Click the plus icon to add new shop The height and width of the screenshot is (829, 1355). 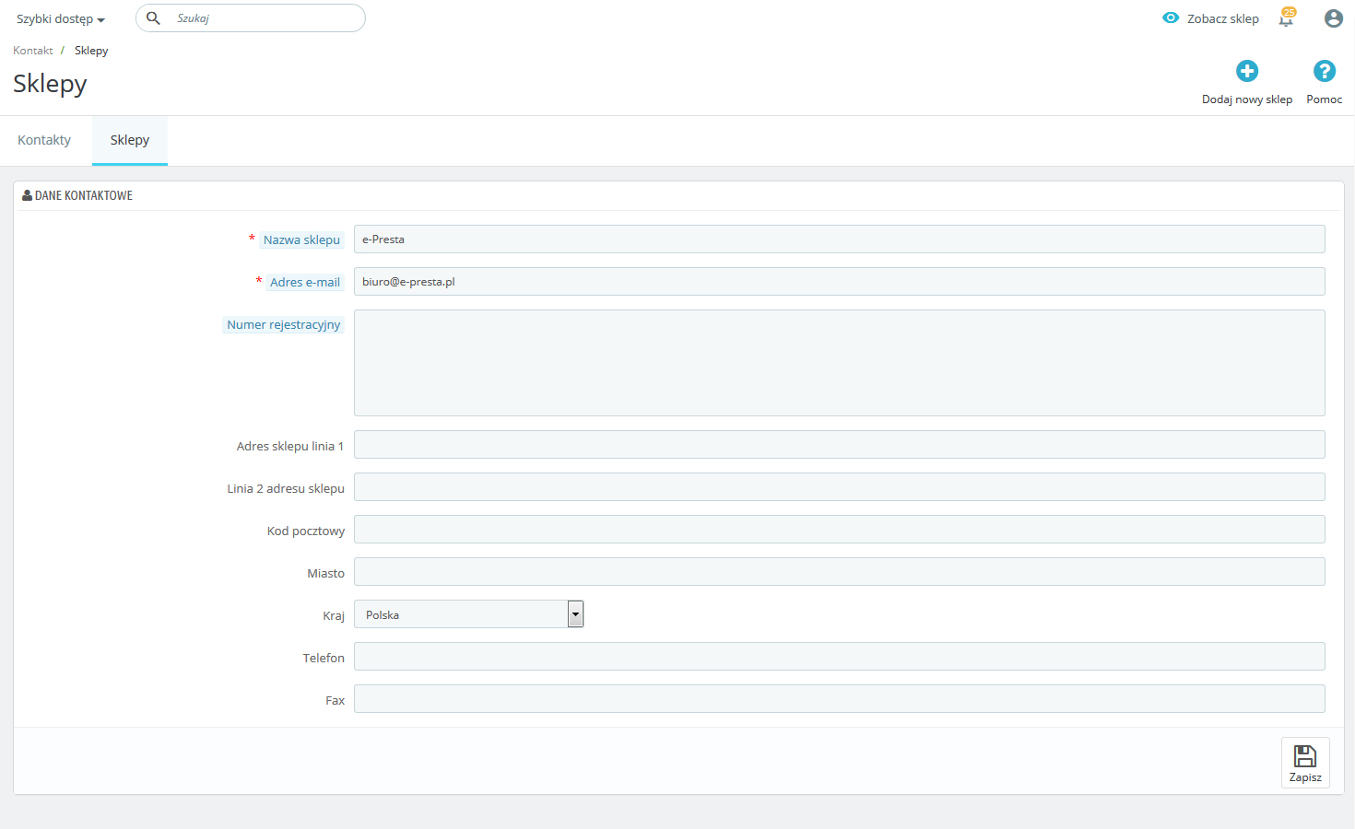pyautogui.click(x=1246, y=71)
